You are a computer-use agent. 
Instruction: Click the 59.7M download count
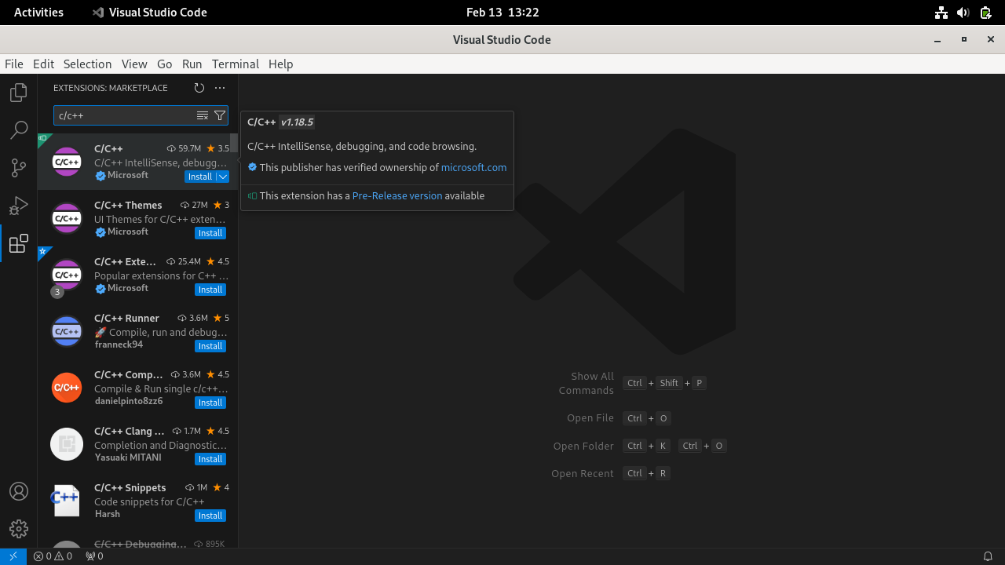pos(185,148)
